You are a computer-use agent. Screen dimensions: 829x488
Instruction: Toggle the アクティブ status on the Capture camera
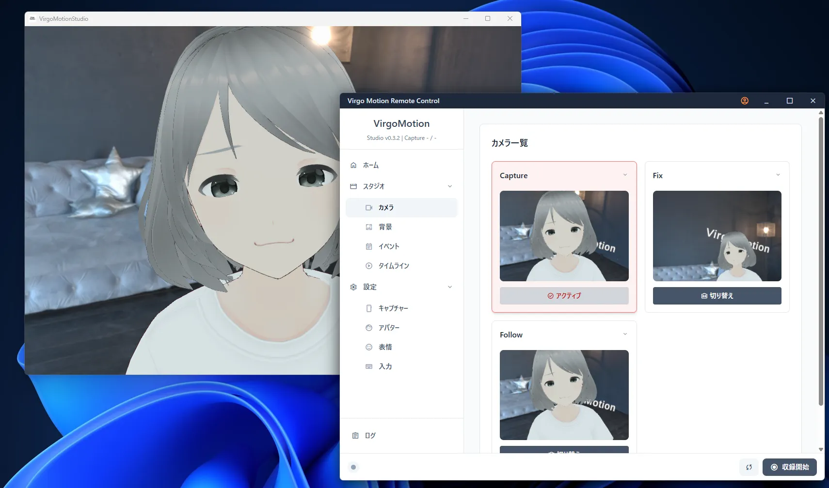tap(564, 295)
